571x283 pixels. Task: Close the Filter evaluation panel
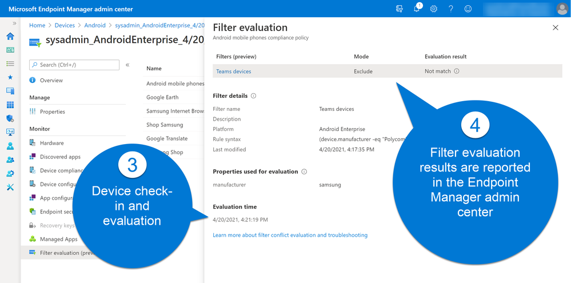(556, 27)
